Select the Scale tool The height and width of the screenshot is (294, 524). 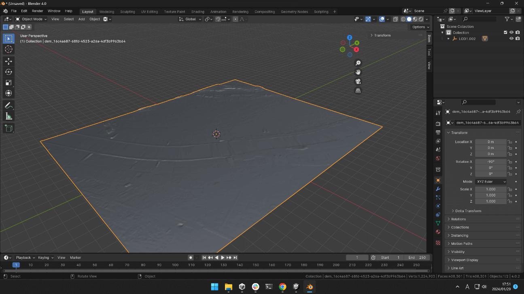click(x=8, y=82)
